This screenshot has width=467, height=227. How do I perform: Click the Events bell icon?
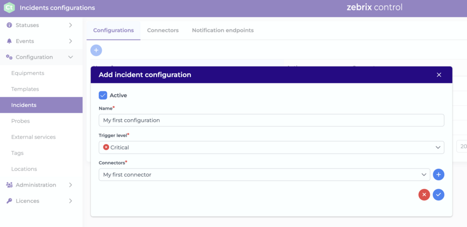tap(9, 41)
